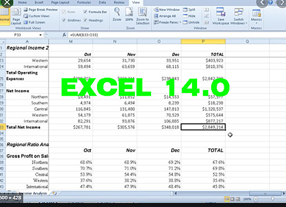Image resolution: width=286 pixels, height=207 pixels.
Task: Click the horizontal scrollbar thumb
Action: [265, 193]
